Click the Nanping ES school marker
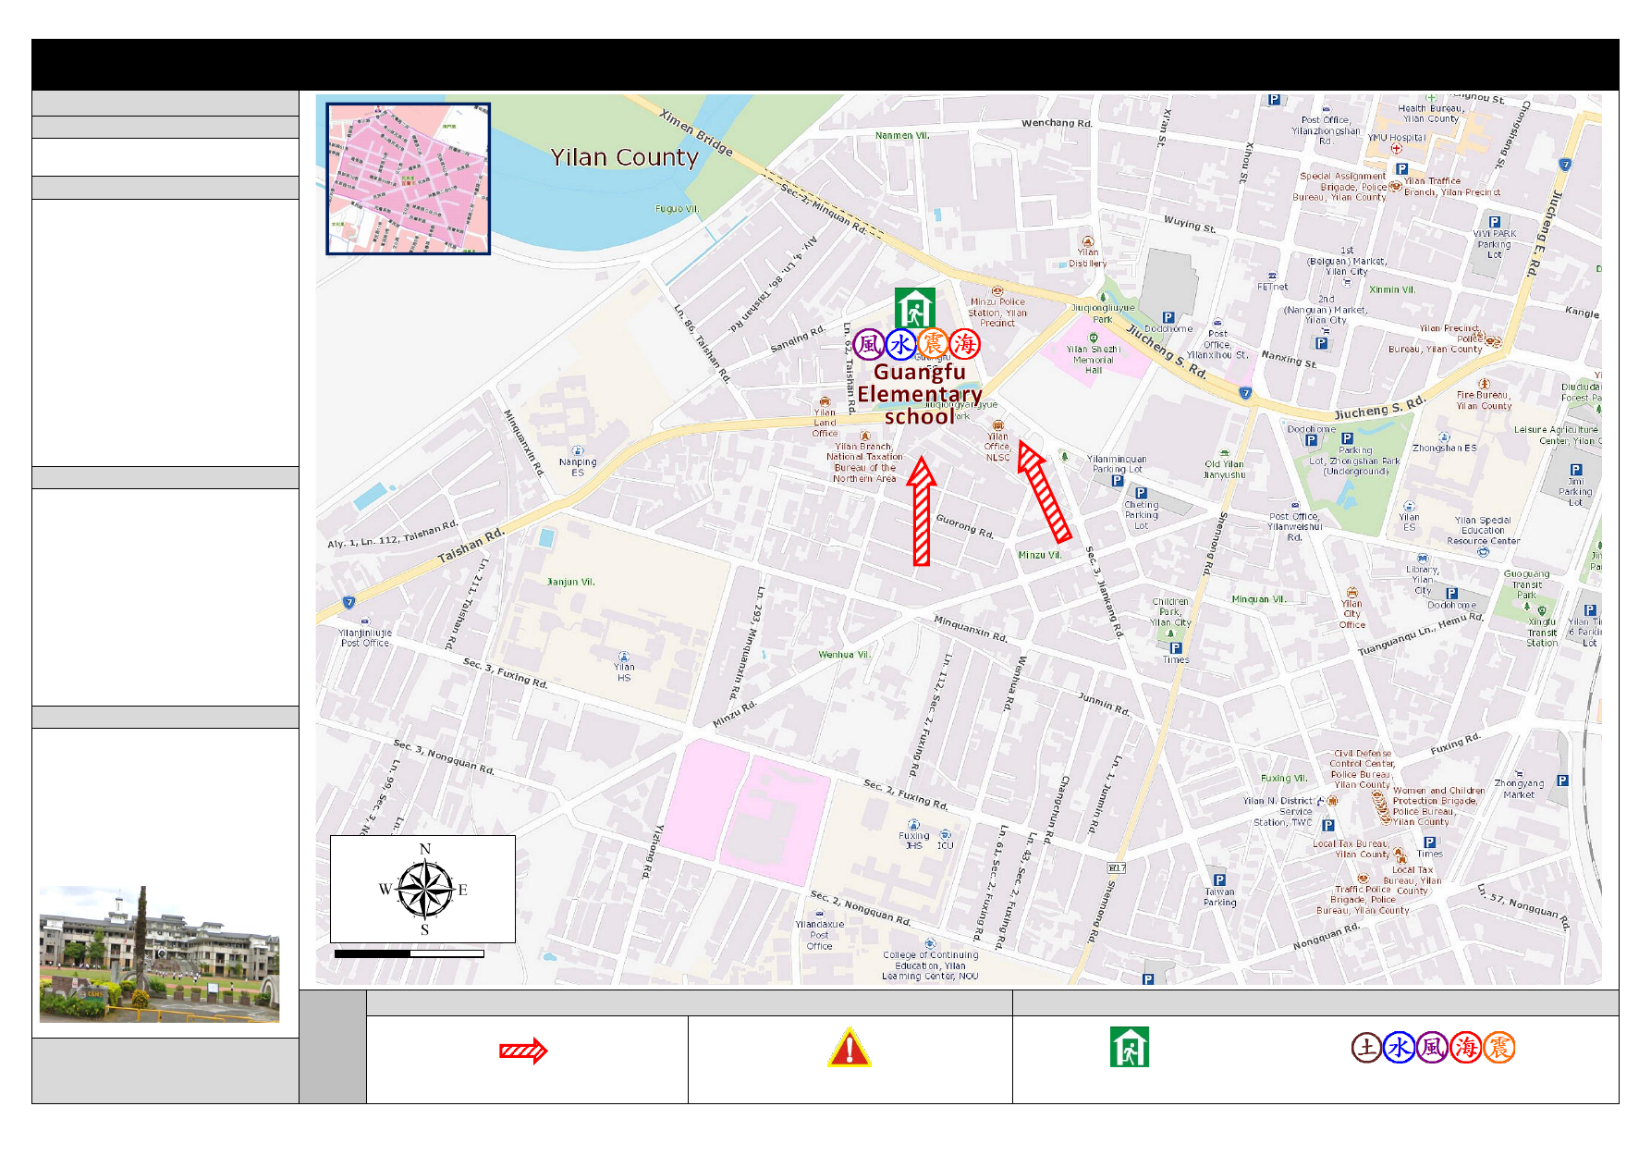The height and width of the screenshot is (1168, 1651). (578, 450)
